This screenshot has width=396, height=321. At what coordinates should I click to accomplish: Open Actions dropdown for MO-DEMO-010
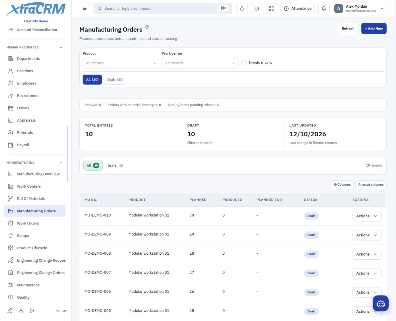tap(367, 216)
